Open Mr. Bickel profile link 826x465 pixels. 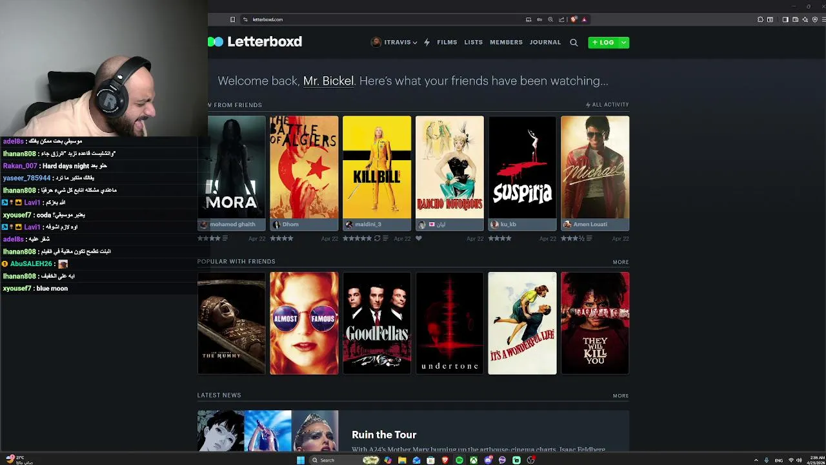coord(328,81)
